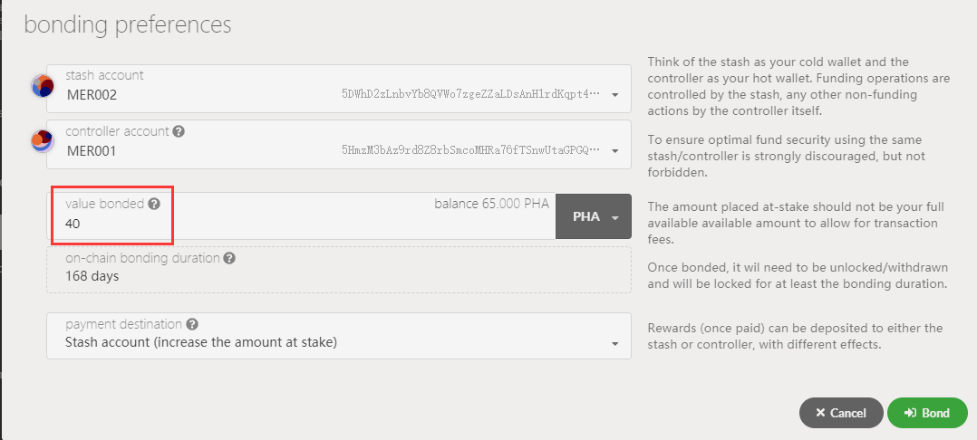The height and width of the screenshot is (440, 977).
Task: Click the MER001 controller address text
Action: (x=470, y=150)
